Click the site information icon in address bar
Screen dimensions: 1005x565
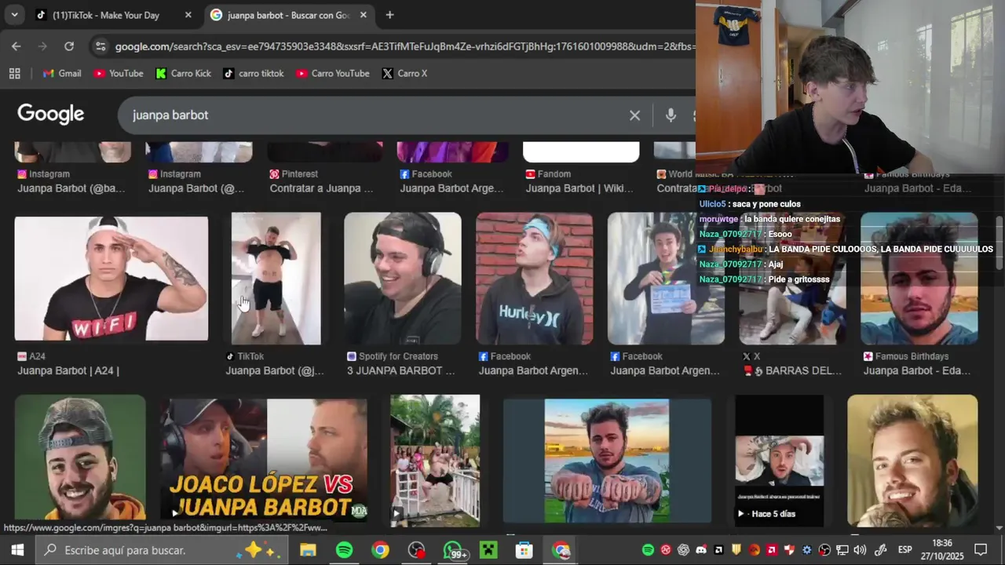tap(100, 46)
